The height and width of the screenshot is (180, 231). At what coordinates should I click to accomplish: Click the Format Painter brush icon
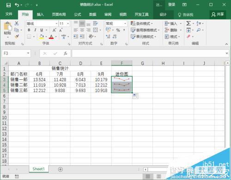click(x=17, y=36)
